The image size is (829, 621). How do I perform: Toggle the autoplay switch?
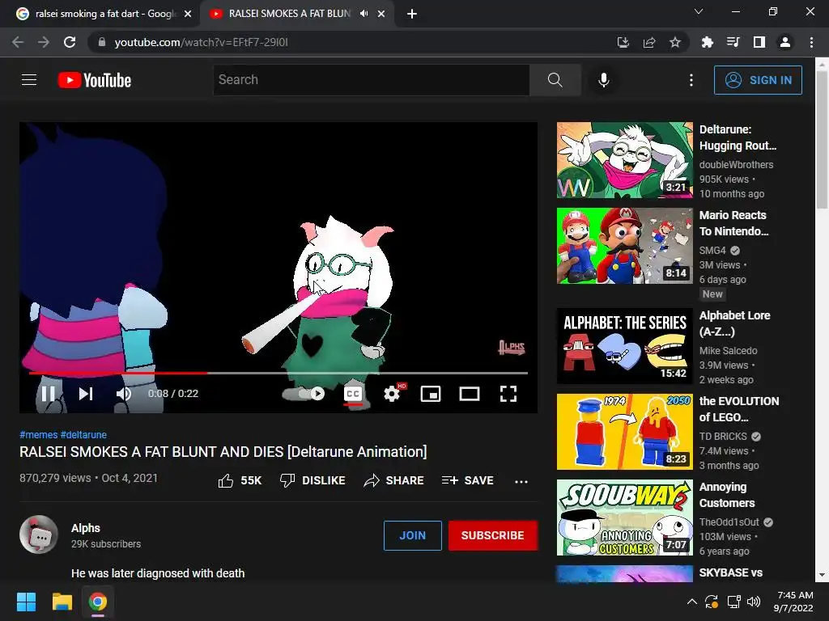point(304,394)
